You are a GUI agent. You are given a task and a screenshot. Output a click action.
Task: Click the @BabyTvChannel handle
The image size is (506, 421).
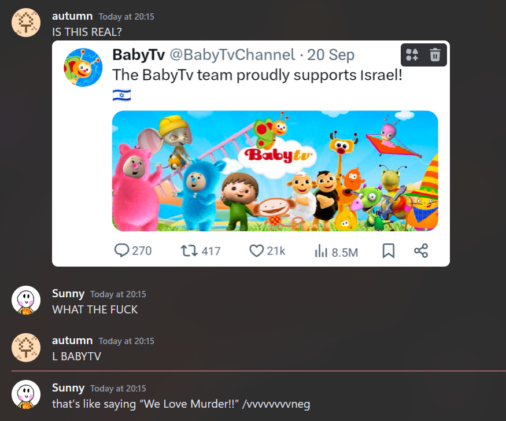232,55
